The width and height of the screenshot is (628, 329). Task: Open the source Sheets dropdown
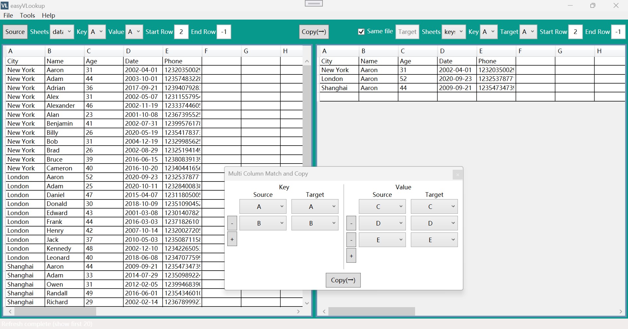(62, 32)
